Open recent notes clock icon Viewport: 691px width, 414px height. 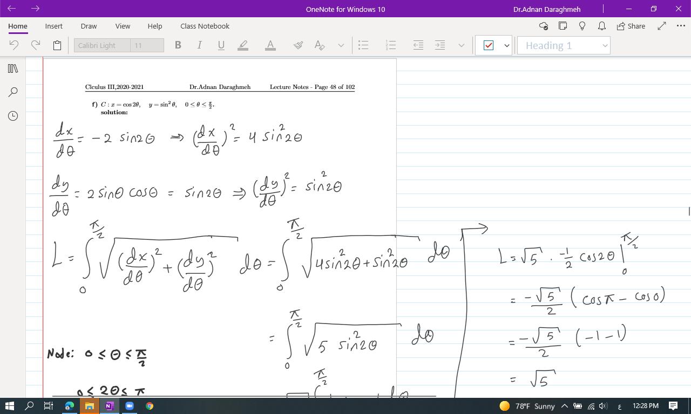click(x=13, y=116)
